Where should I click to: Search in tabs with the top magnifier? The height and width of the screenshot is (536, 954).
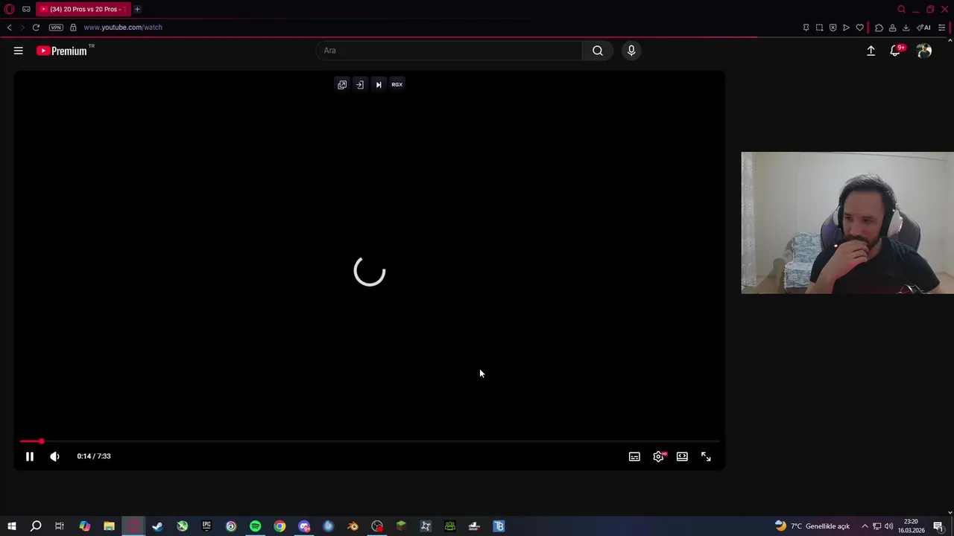(x=901, y=9)
